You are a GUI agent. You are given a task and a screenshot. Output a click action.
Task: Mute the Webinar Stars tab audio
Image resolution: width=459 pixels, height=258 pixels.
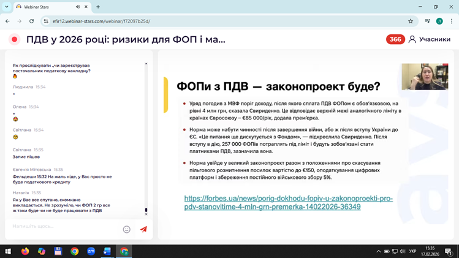[x=78, y=7]
